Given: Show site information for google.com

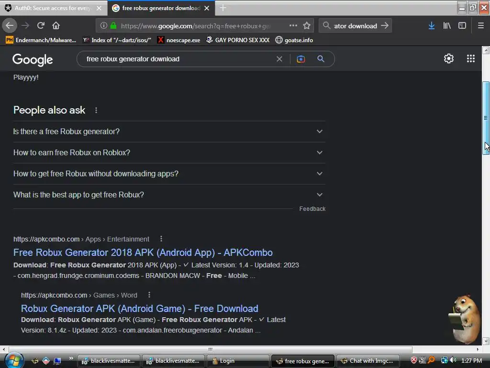Looking at the screenshot, I should [x=104, y=26].
